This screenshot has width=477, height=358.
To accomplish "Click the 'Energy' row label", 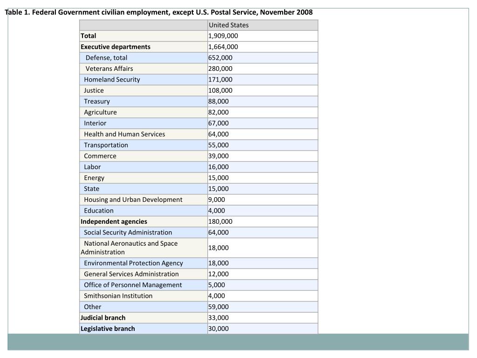I will (x=94, y=178).
